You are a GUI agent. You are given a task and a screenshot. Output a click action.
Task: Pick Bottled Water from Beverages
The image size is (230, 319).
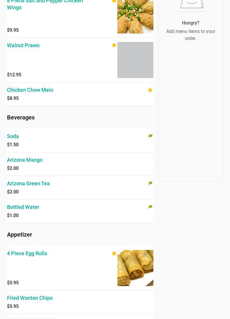(23, 207)
